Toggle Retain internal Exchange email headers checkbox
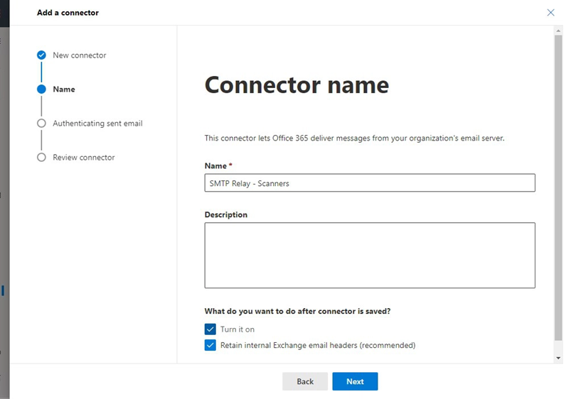 [210, 345]
